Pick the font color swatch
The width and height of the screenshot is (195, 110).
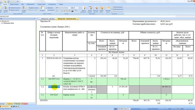73,11
